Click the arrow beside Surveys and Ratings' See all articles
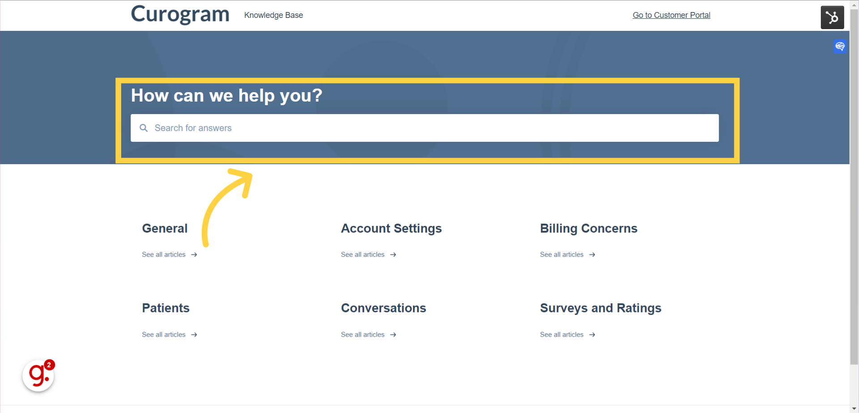 click(x=592, y=335)
